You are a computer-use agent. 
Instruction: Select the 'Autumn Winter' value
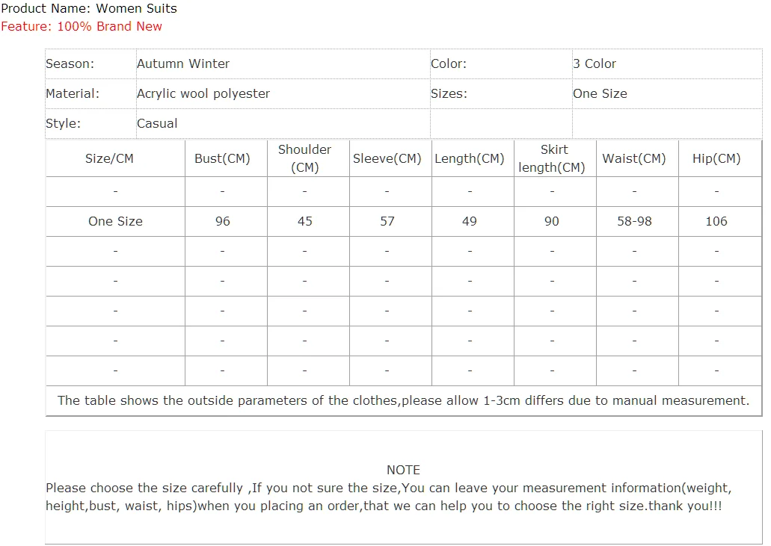coord(183,63)
